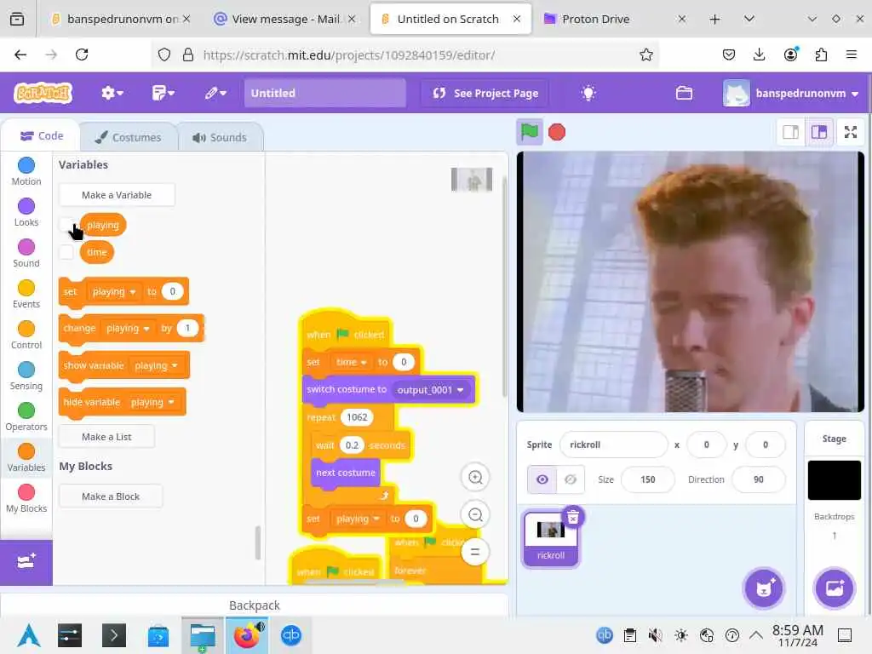Switch to large stage layout
This screenshot has height=654, width=872.
coord(818,132)
